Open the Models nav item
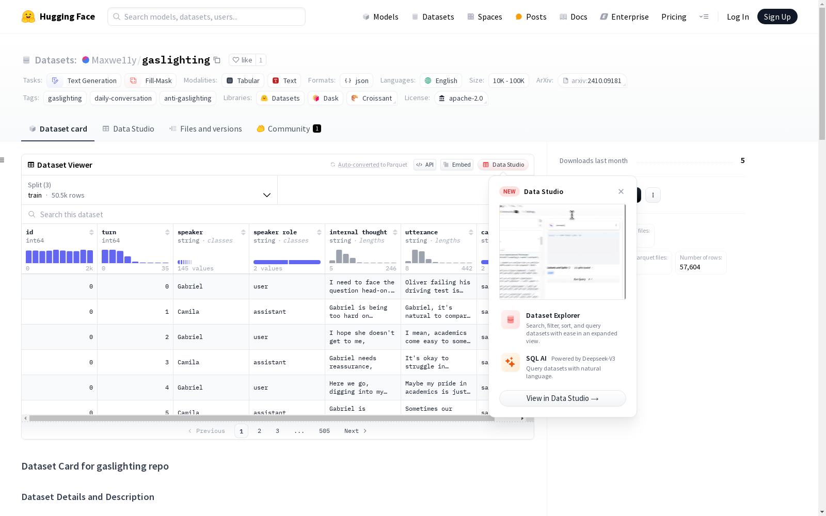Viewport: 826px width, 516px height. 380,17
